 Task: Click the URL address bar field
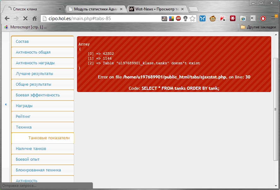pos(101,19)
